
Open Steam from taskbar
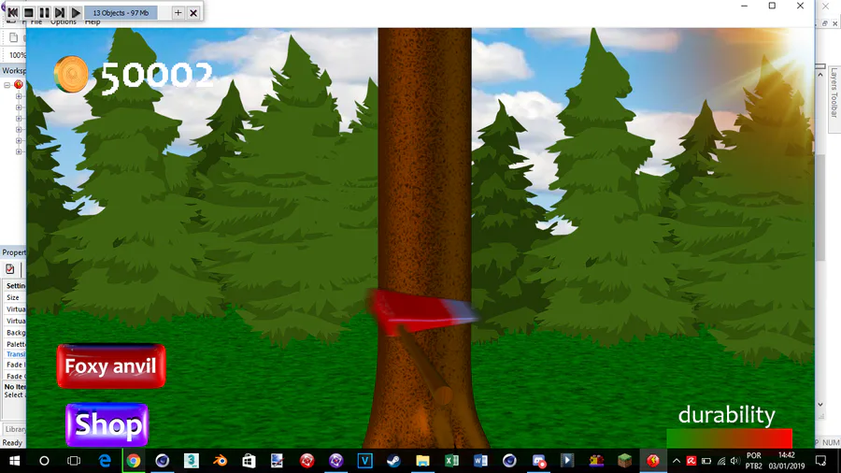coord(393,461)
